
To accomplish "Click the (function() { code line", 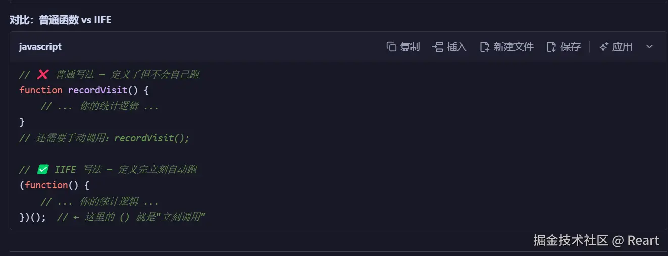I will coord(54,185).
